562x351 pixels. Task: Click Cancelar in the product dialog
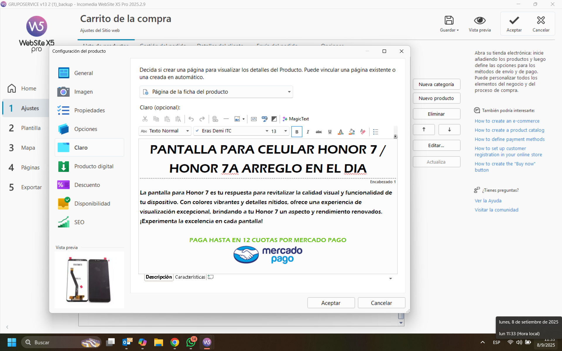(381, 303)
